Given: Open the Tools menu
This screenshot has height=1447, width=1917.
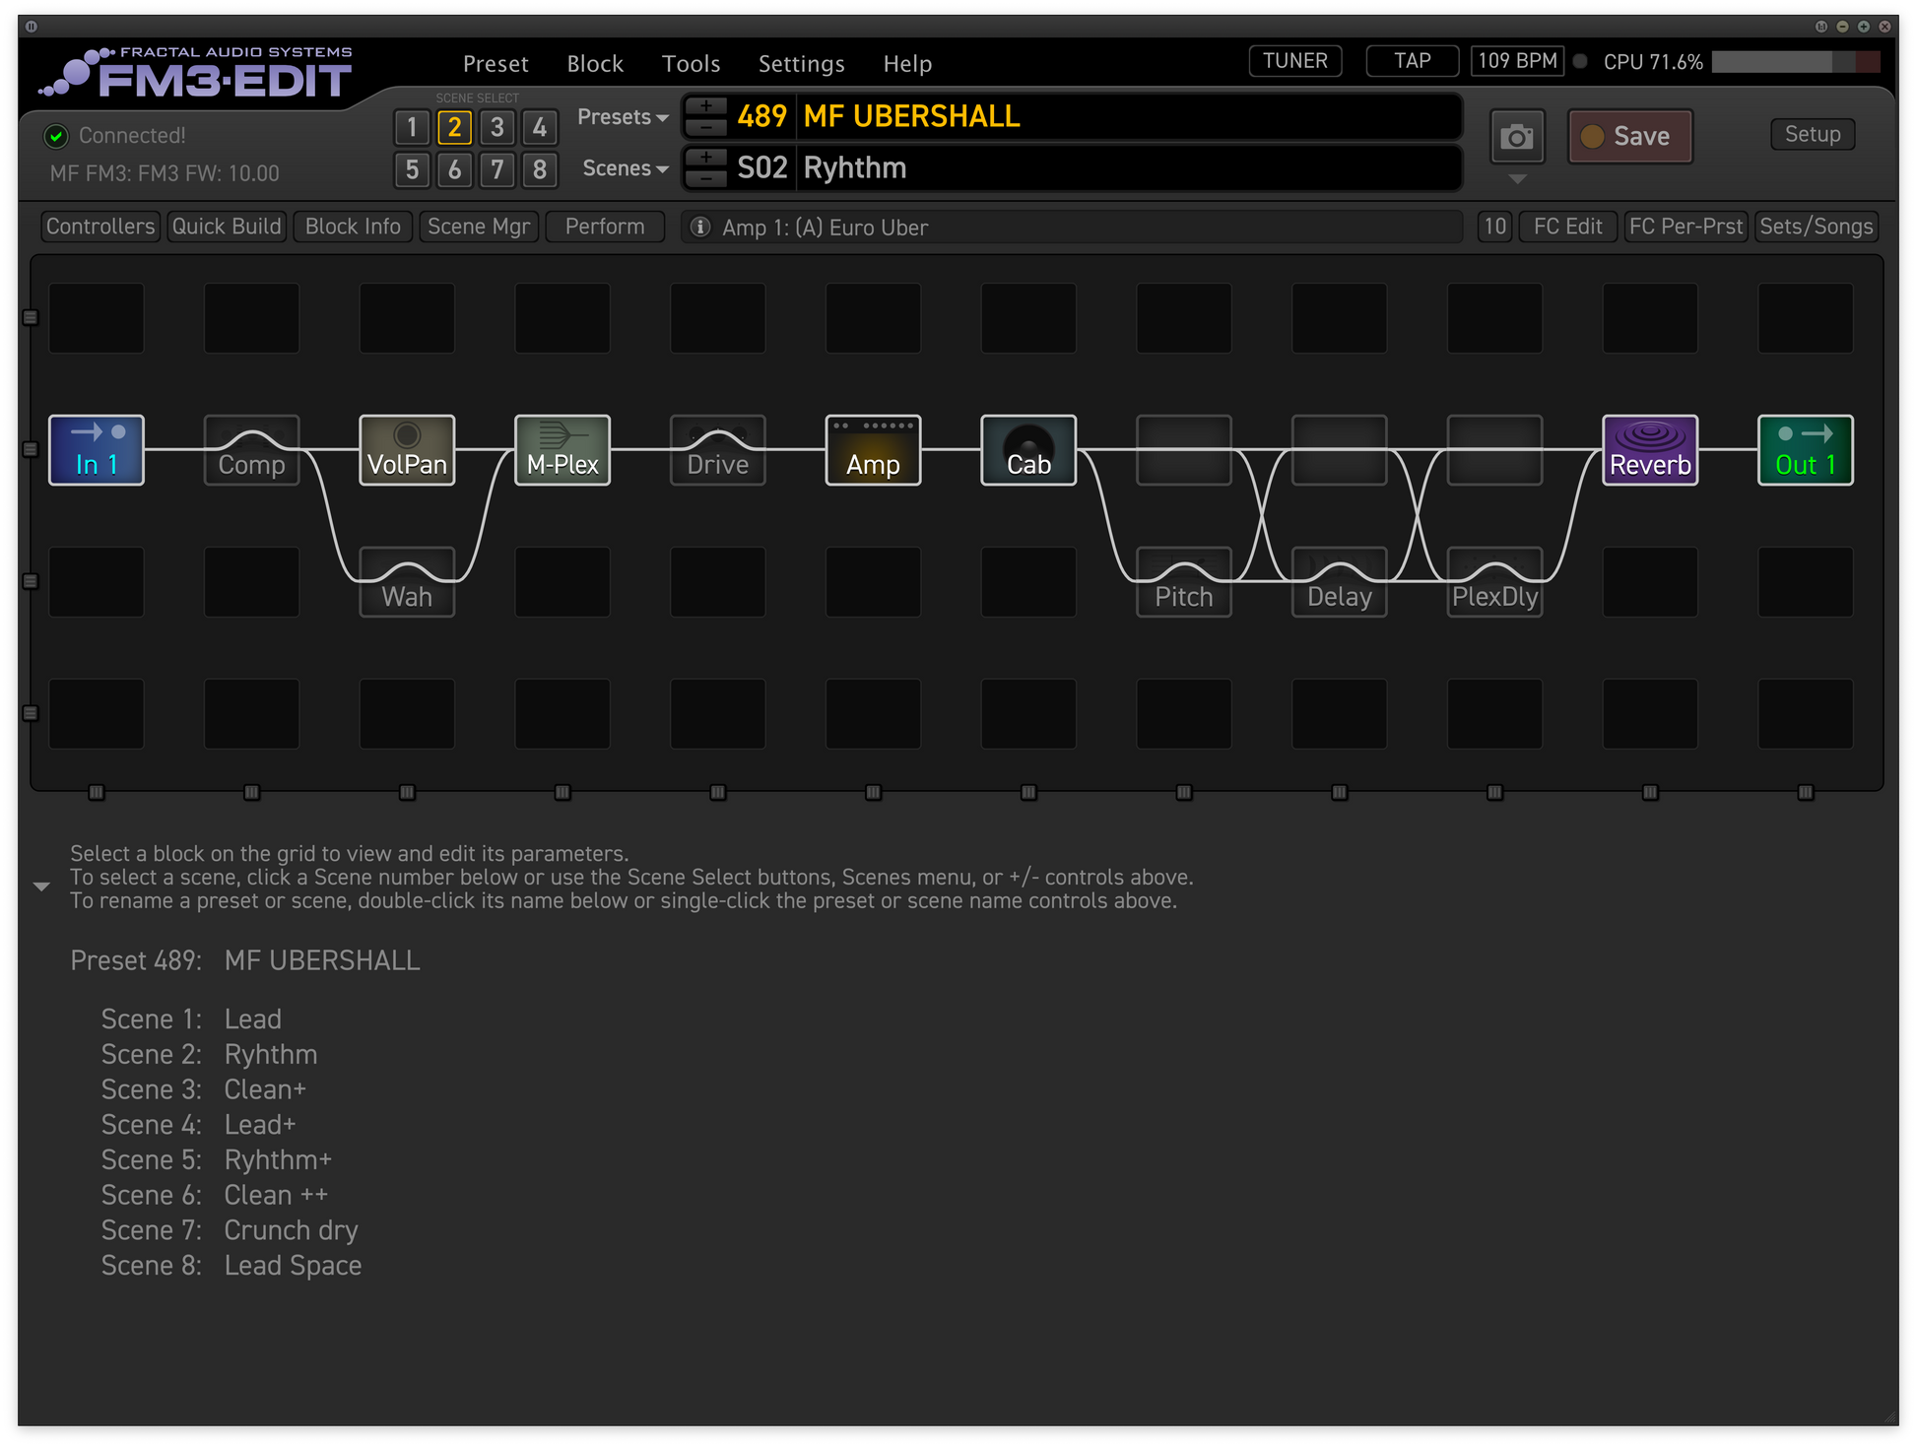Looking at the screenshot, I should (x=691, y=64).
